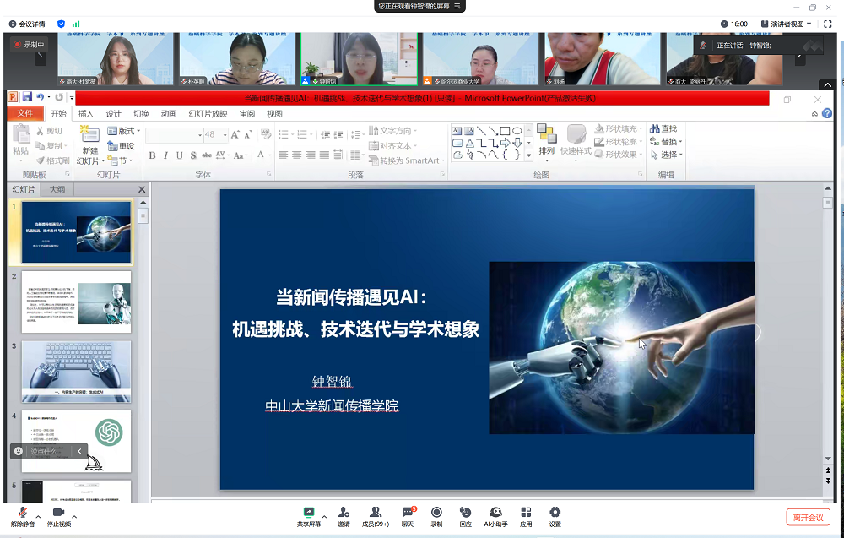844x538 pixels.
Task: Click the 共享屏幕 share screen icon
Action: click(x=309, y=513)
